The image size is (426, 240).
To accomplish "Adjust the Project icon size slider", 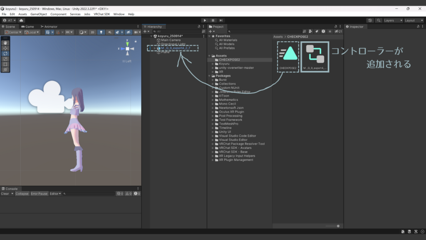I will pos(338,226).
